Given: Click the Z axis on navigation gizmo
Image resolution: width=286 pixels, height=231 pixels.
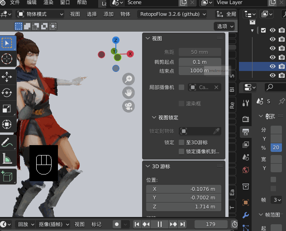Looking at the screenshot, I should click(x=116, y=40).
